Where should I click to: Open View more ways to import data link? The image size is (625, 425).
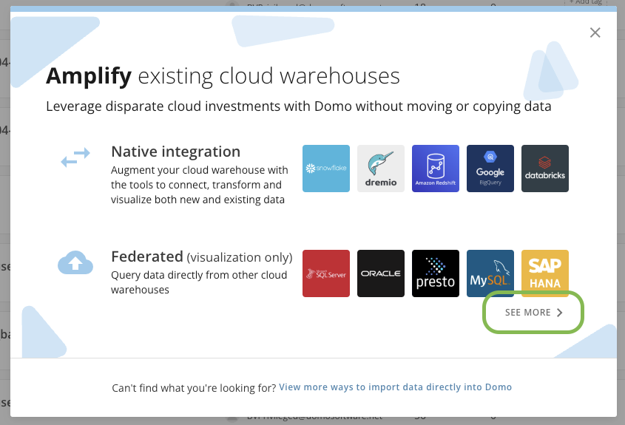(395, 387)
